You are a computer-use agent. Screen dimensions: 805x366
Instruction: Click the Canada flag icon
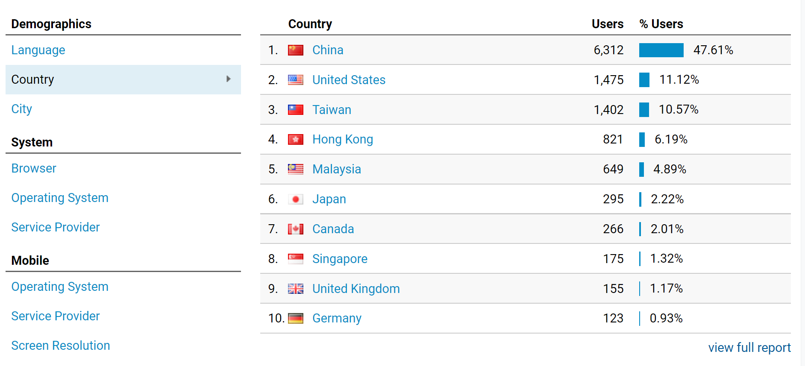(x=295, y=229)
